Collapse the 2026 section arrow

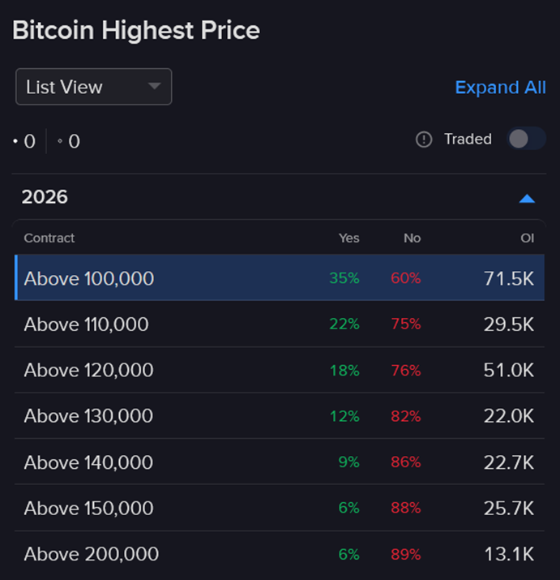[527, 198]
